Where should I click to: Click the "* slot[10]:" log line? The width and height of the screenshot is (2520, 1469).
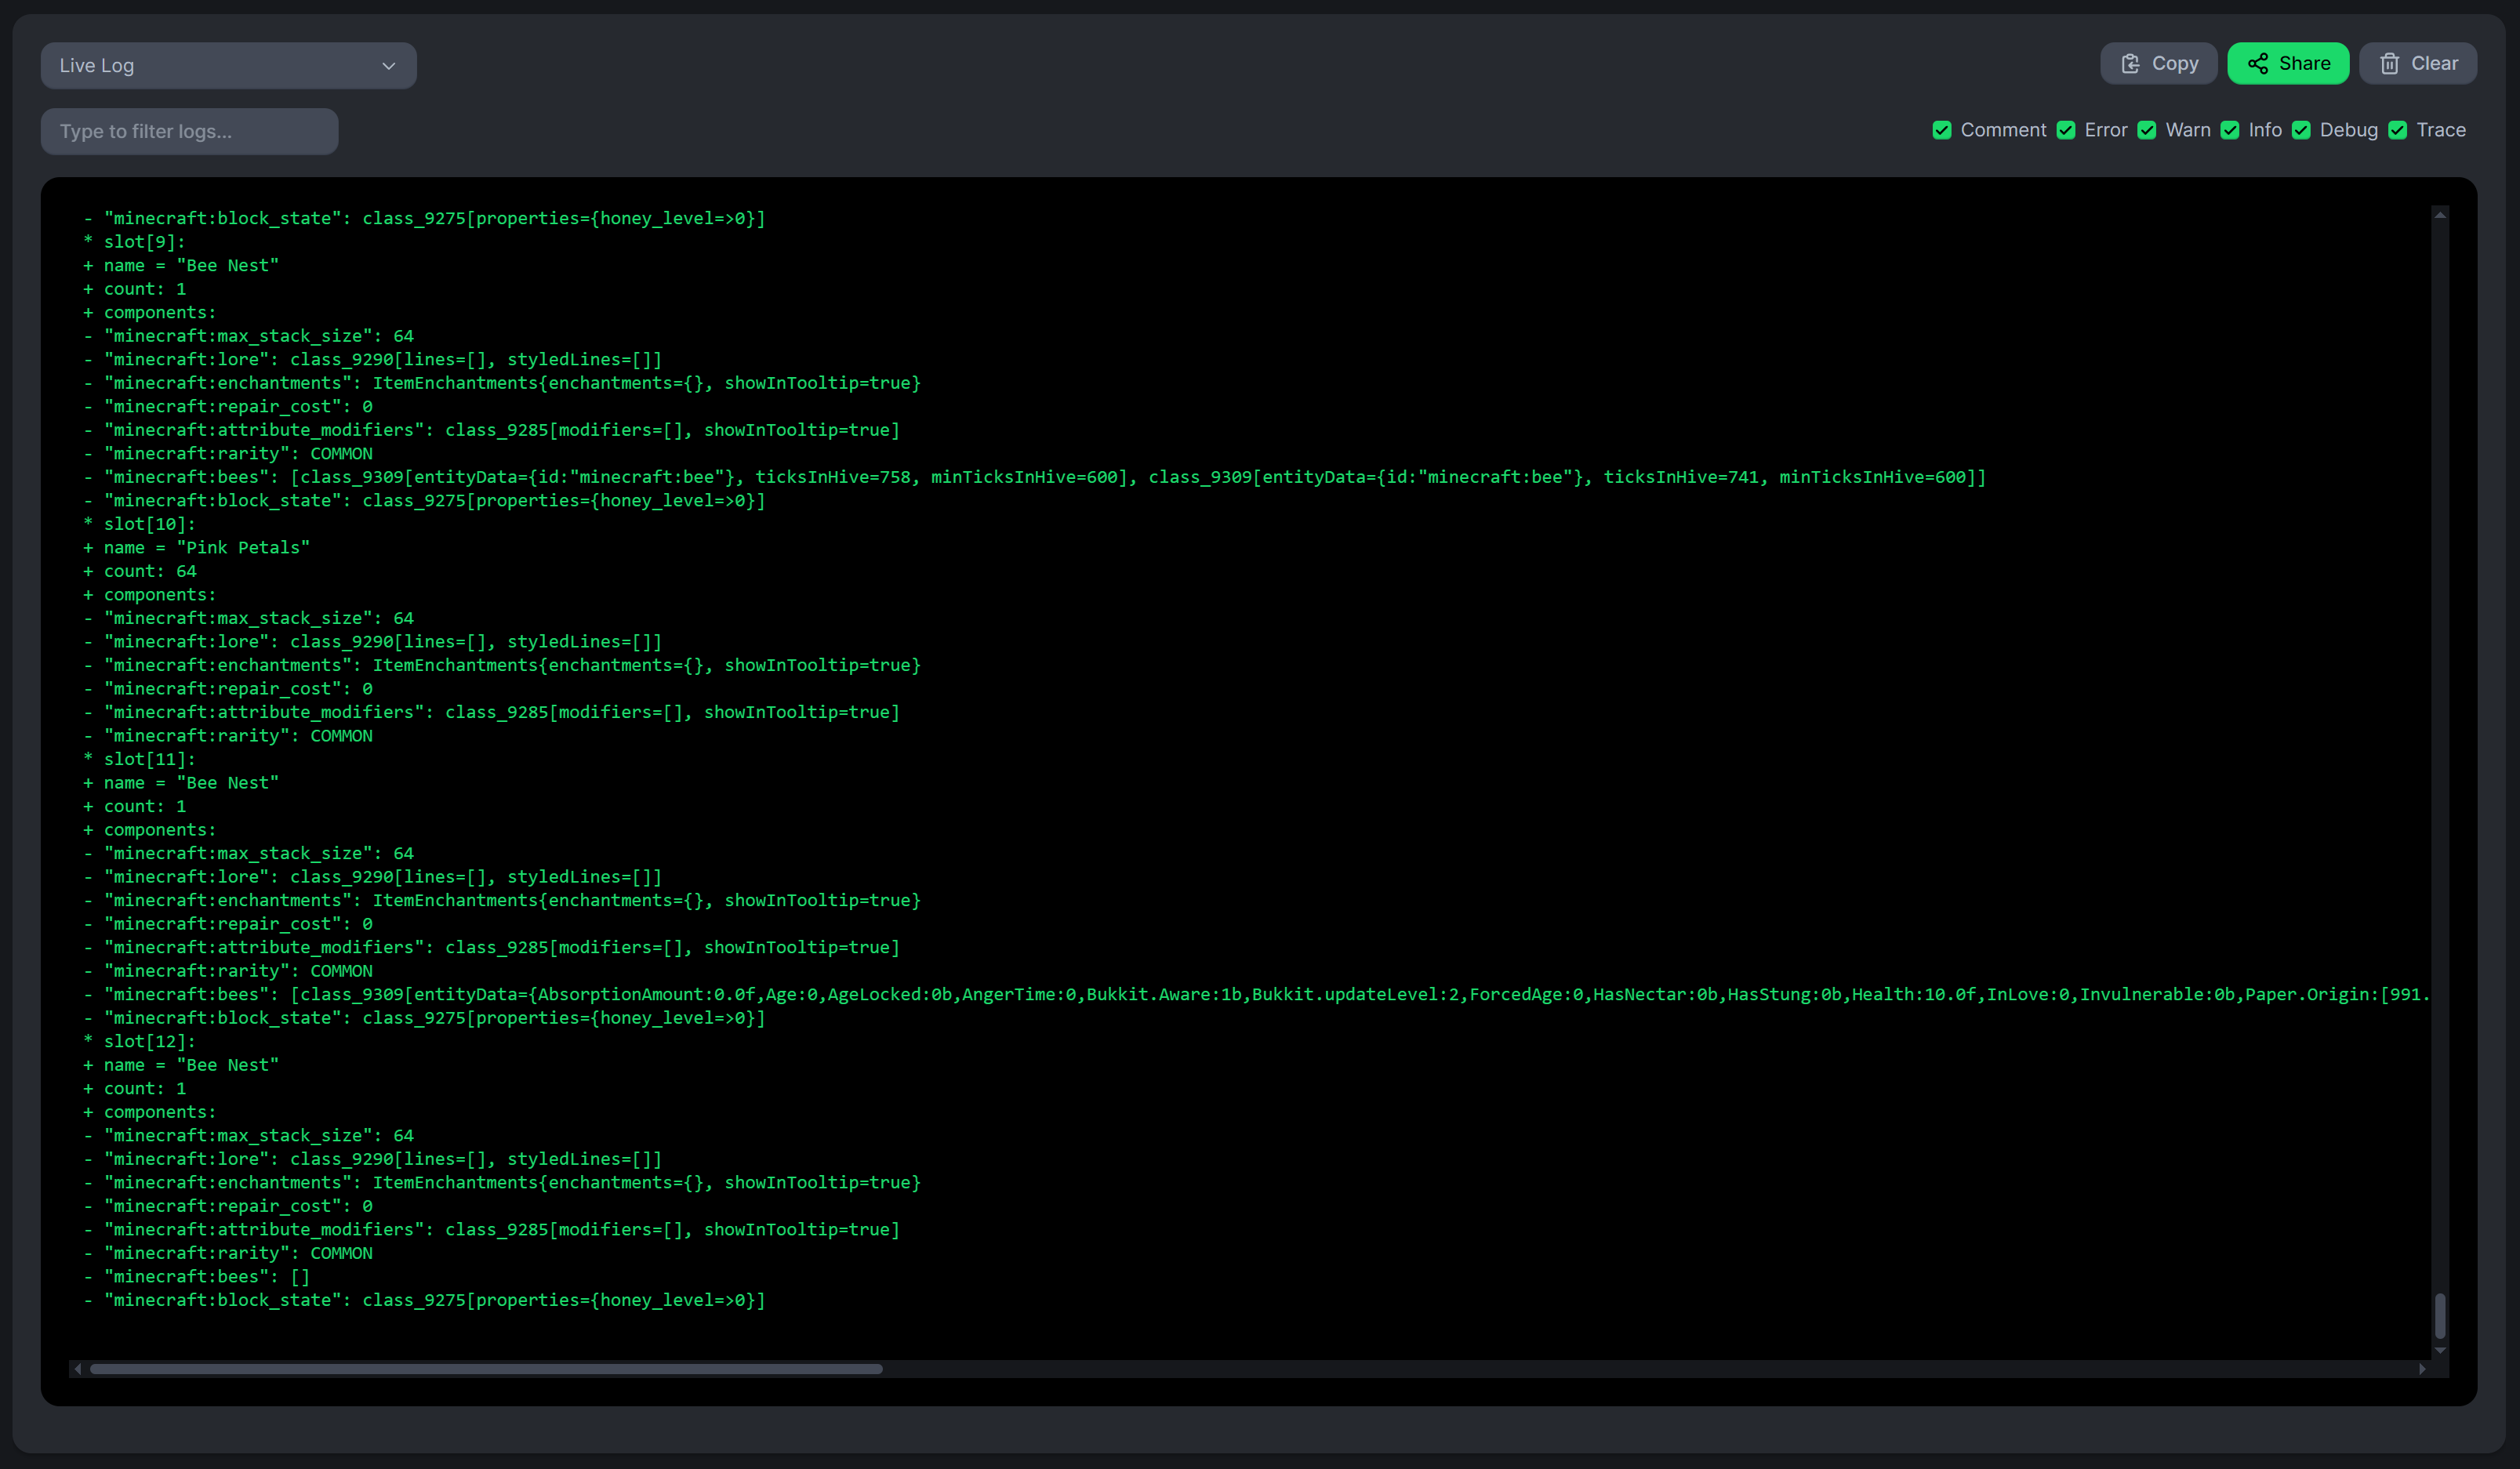tap(140, 524)
